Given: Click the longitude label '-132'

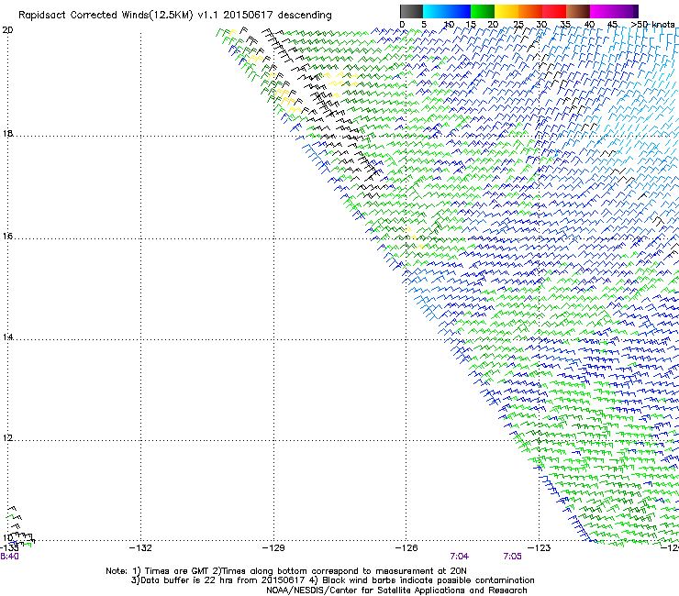Looking at the screenshot, I should 140,548.
